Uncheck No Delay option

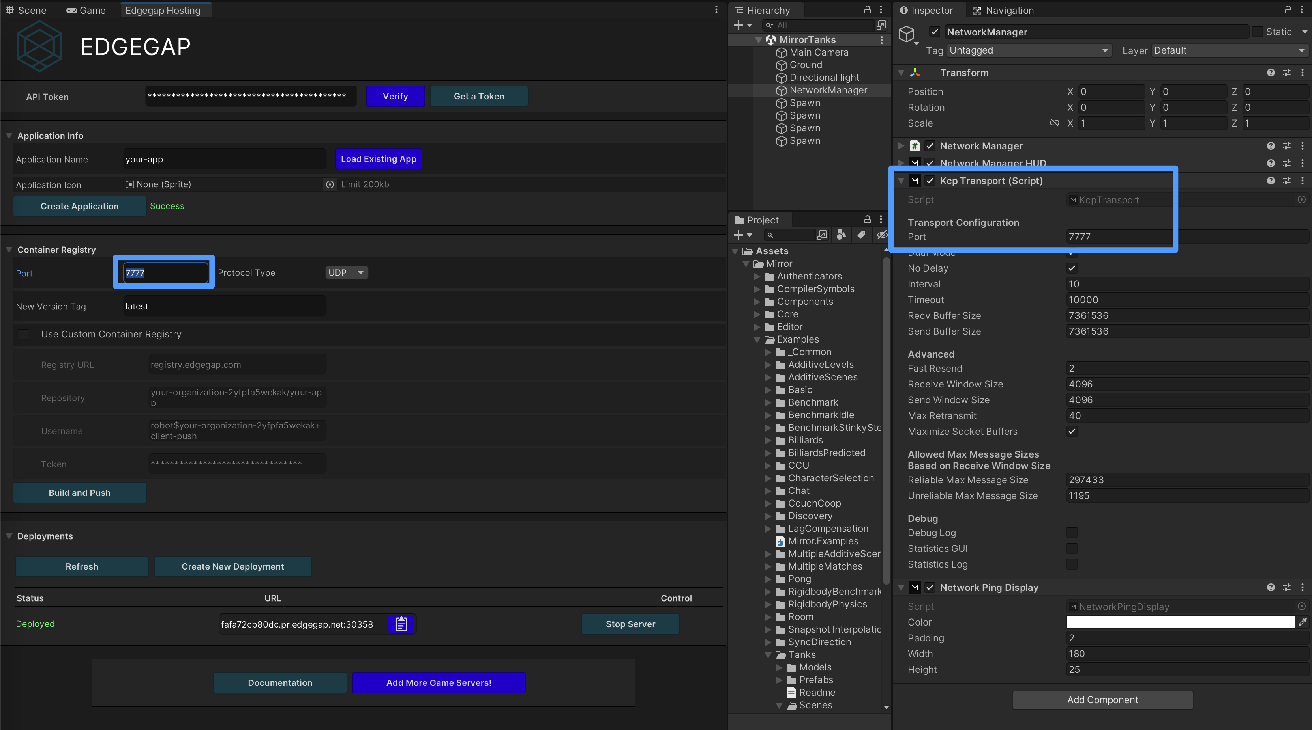tap(1072, 268)
